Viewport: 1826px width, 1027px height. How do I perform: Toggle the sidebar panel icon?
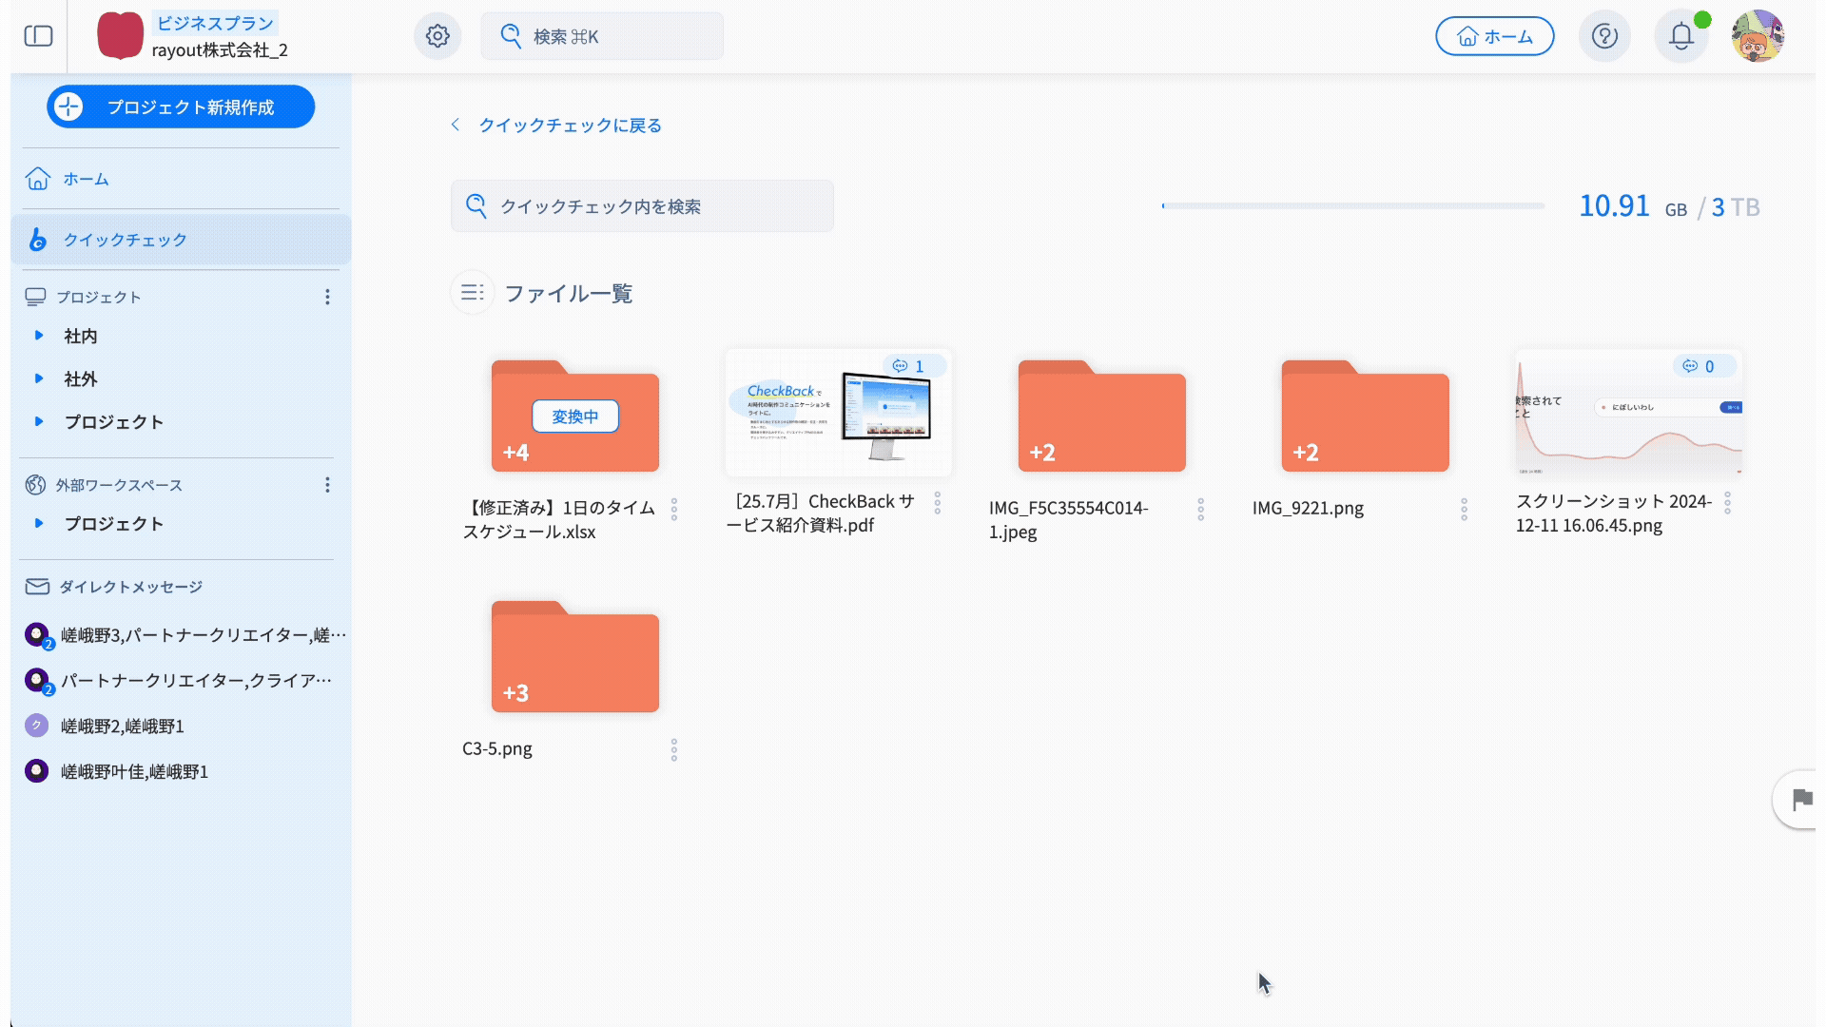pos(38,36)
